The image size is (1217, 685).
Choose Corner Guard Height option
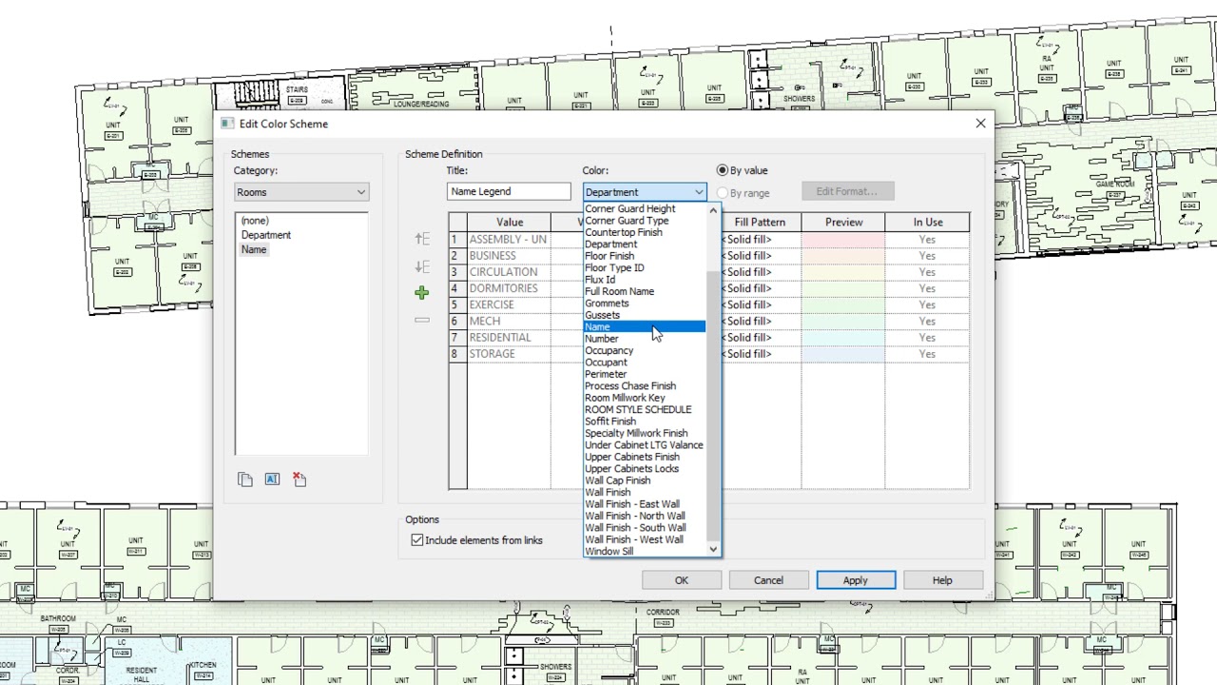(x=645, y=209)
